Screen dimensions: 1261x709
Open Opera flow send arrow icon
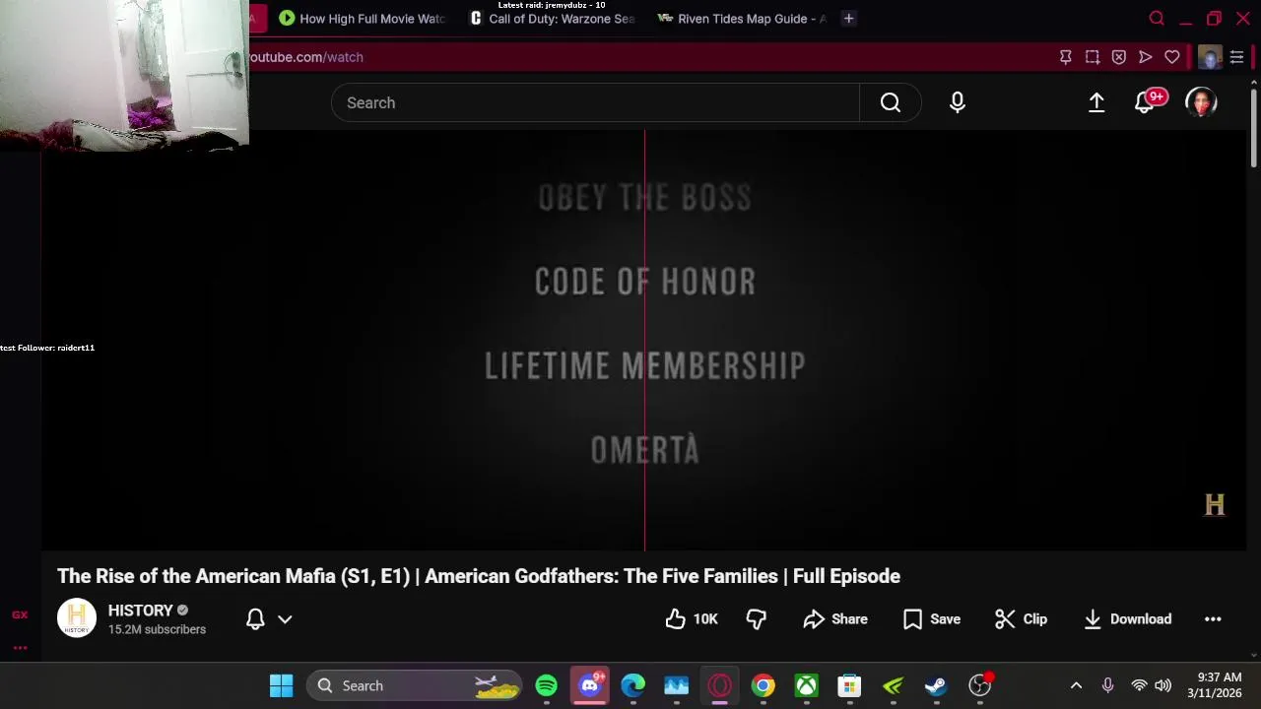1146,57
